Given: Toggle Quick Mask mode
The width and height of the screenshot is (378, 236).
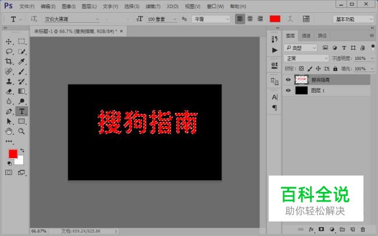Looking at the screenshot, I should [9, 173].
